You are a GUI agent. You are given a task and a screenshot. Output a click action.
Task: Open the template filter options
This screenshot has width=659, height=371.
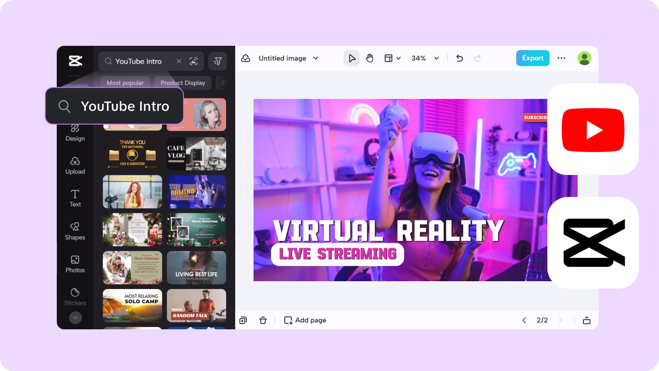point(218,61)
